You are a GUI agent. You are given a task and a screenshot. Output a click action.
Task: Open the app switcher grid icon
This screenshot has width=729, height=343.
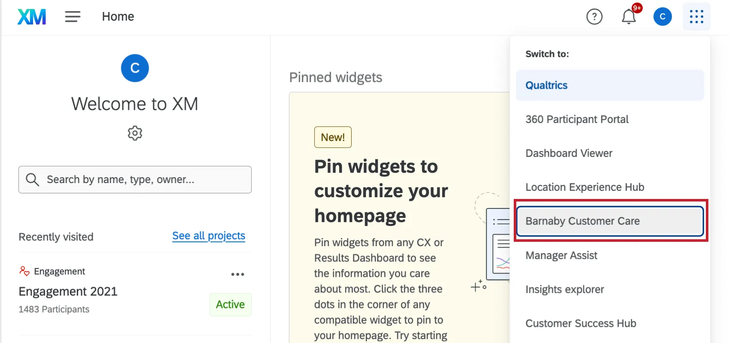[x=696, y=16]
